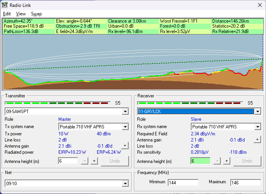
Task: Open the Edit menu
Action: click(7, 14)
